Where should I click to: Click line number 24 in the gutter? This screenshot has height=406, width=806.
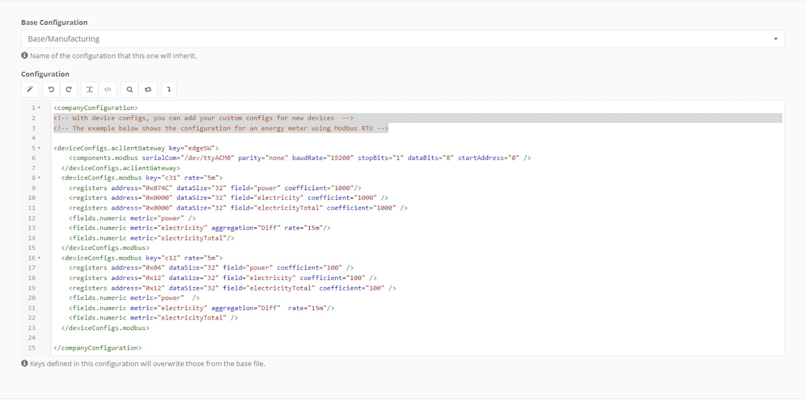32,338
